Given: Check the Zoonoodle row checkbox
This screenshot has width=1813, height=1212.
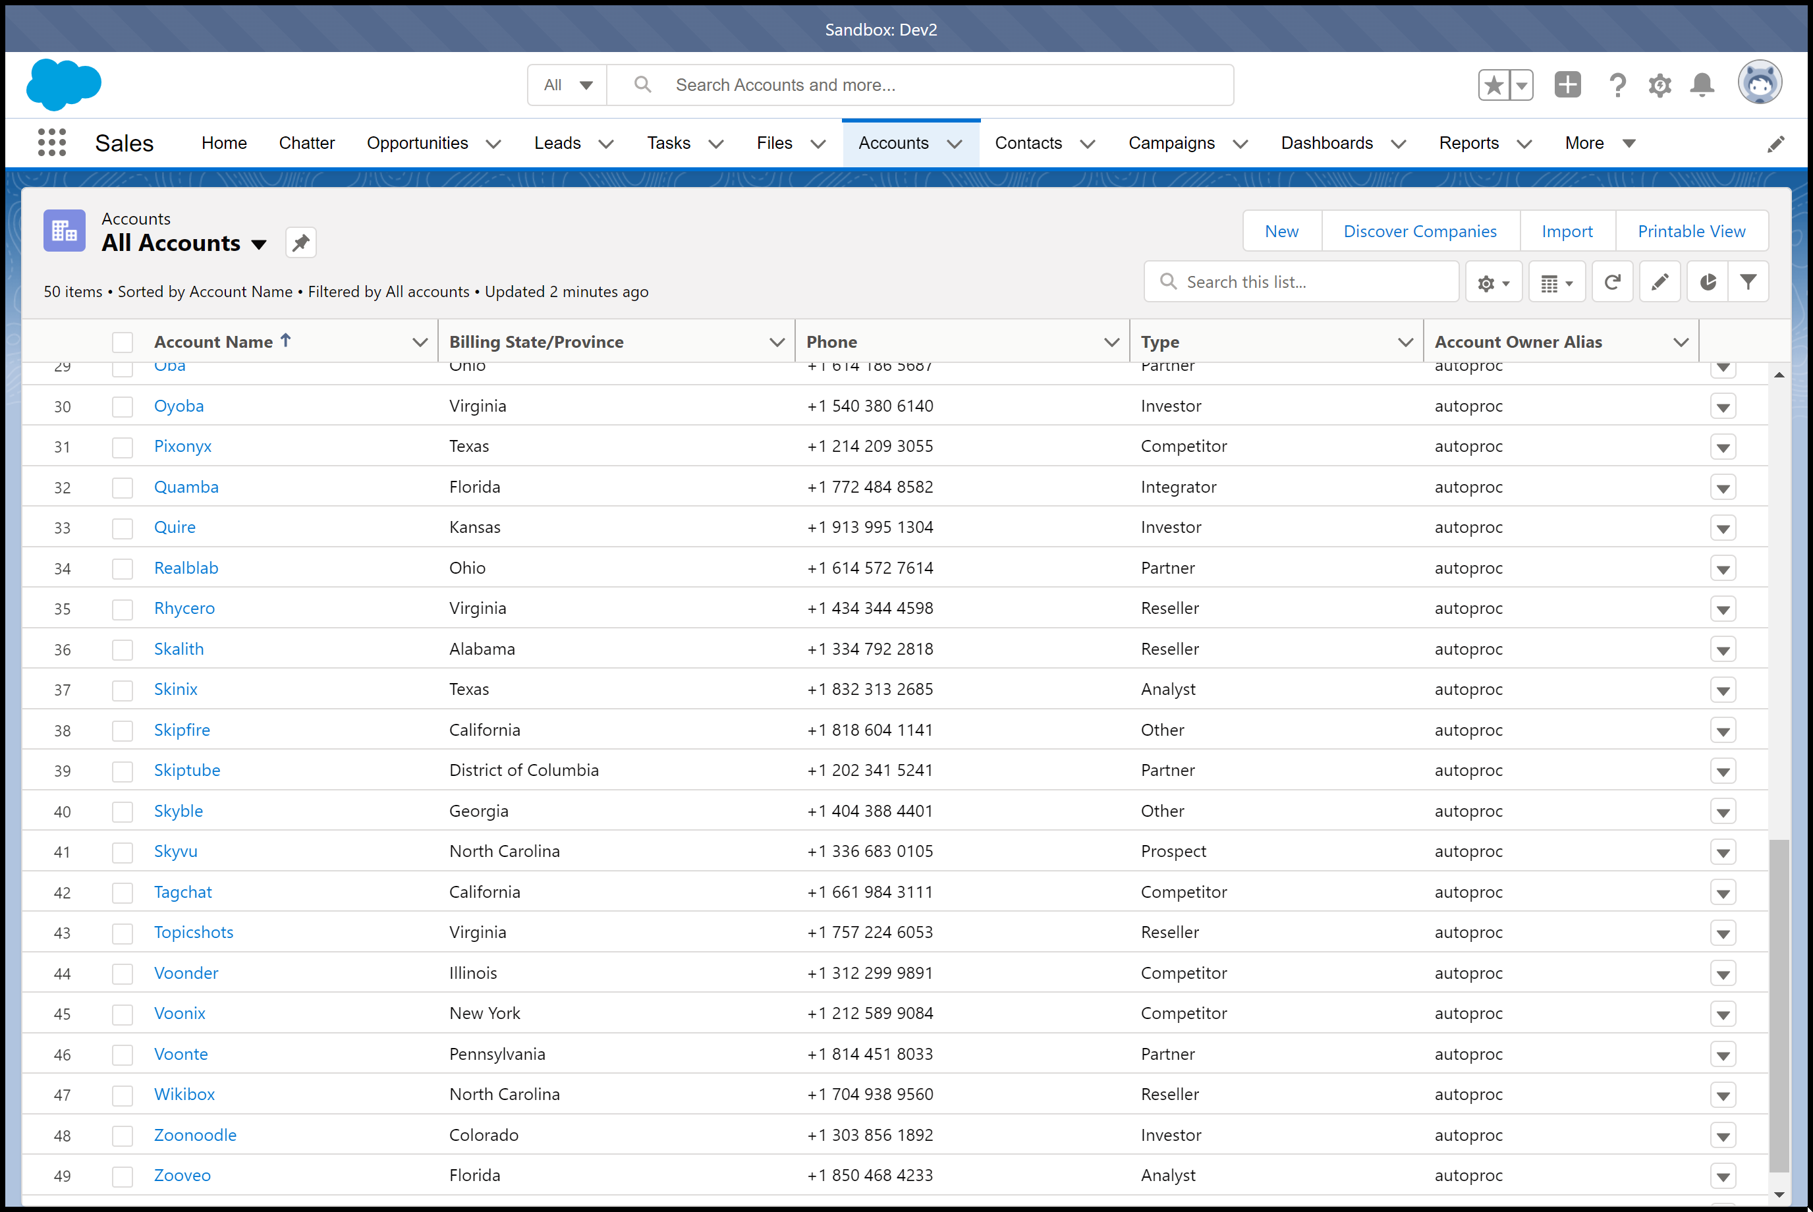Looking at the screenshot, I should [x=122, y=1136].
